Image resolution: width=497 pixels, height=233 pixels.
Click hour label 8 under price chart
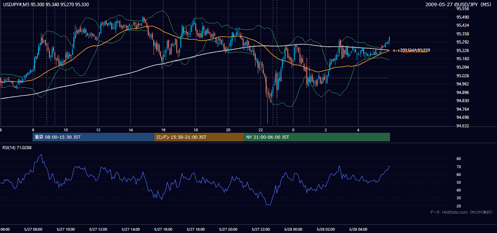click(x=33, y=130)
